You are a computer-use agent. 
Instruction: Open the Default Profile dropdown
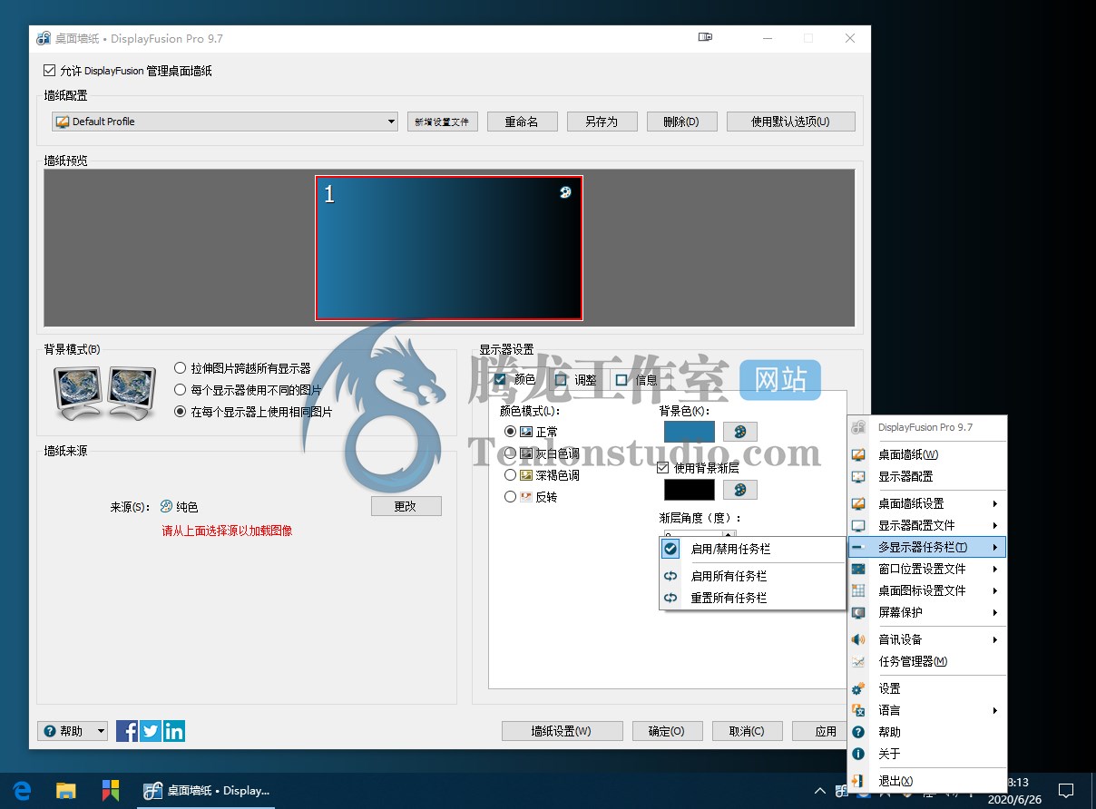225,122
